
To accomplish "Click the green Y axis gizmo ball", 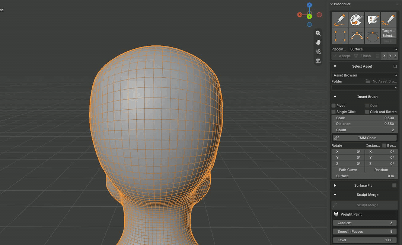I will 309,16.
